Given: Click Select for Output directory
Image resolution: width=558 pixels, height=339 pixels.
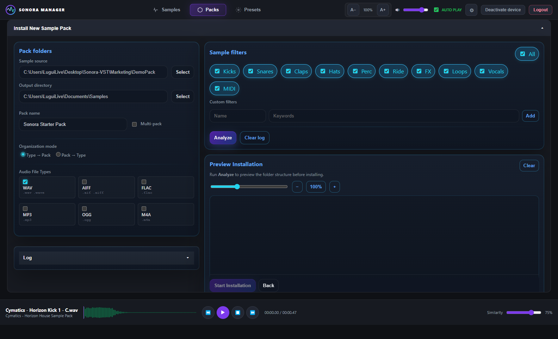Looking at the screenshot, I should tap(183, 96).
